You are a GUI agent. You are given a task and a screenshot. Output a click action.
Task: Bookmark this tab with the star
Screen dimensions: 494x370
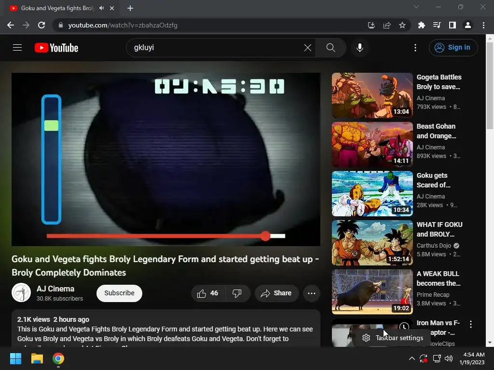click(402, 25)
